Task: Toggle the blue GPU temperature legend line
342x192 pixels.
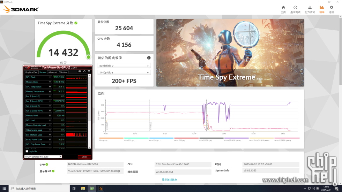Action: click(161, 138)
